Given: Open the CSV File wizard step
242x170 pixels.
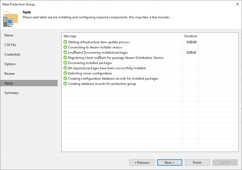Looking at the screenshot, I should (10, 45).
